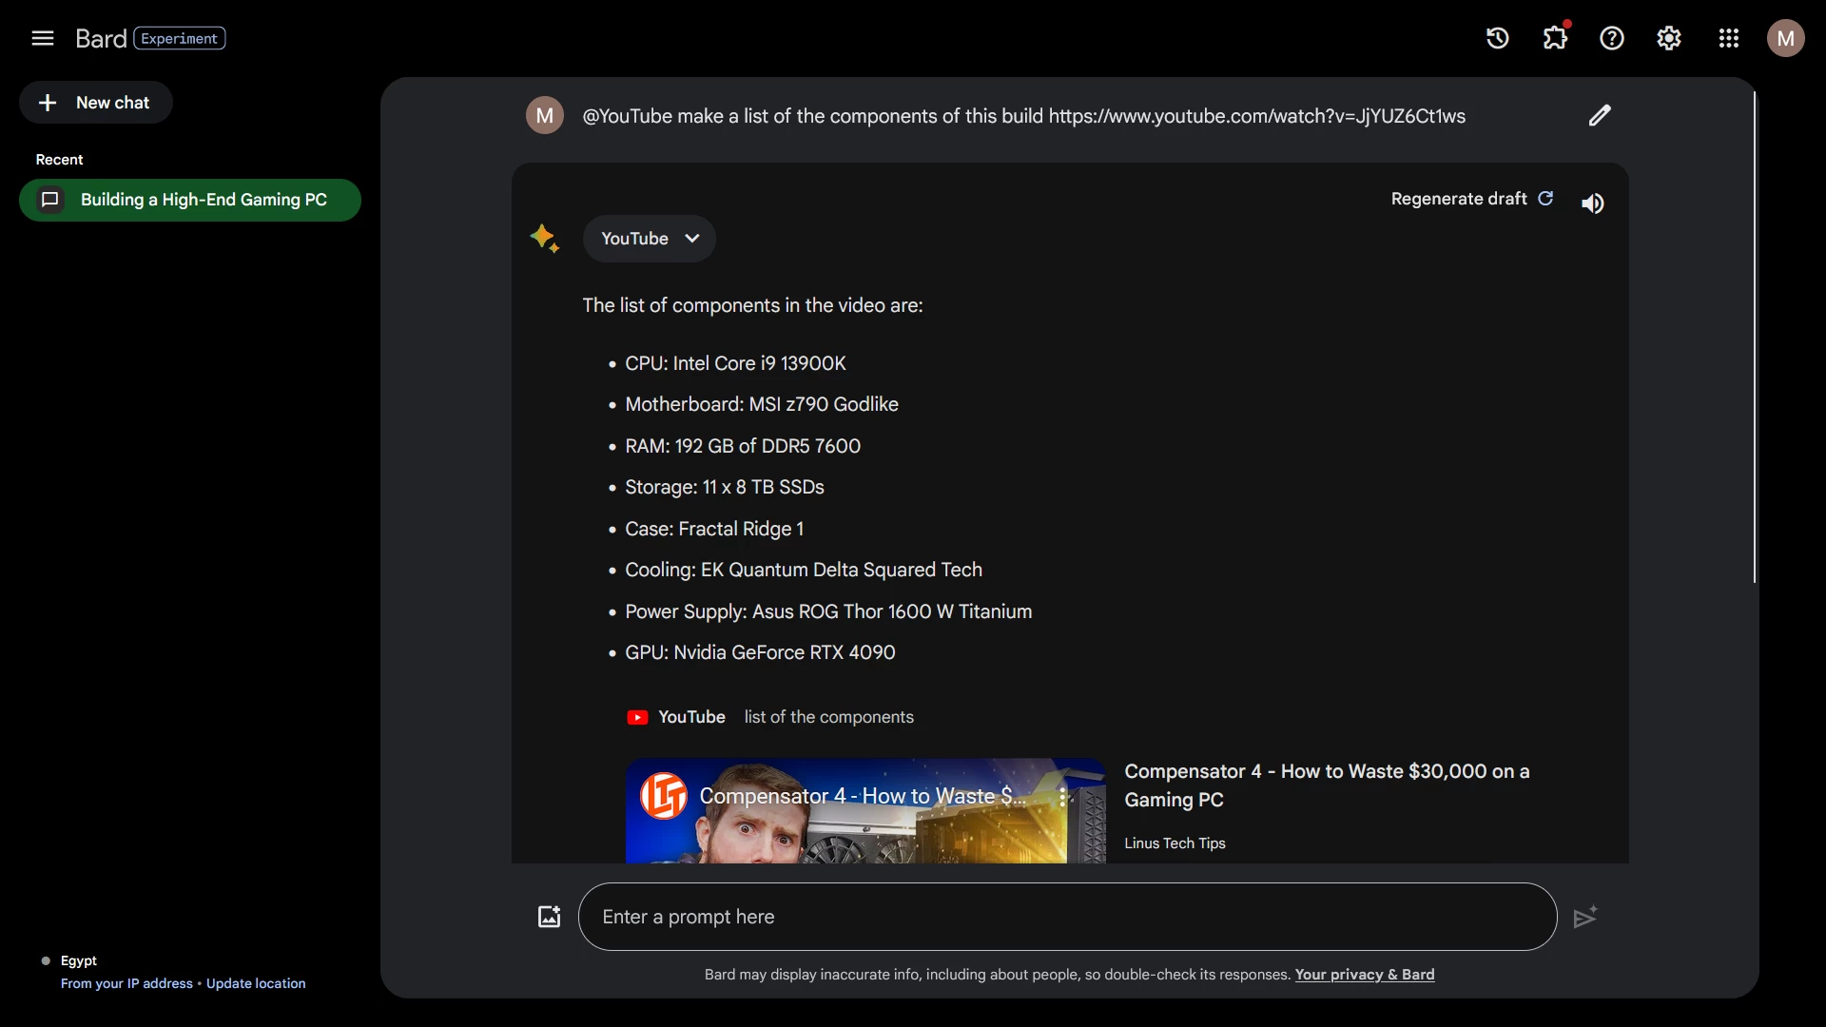1826x1027 pixels.
Task: Open the Google apps grid
Action: 1729,38
